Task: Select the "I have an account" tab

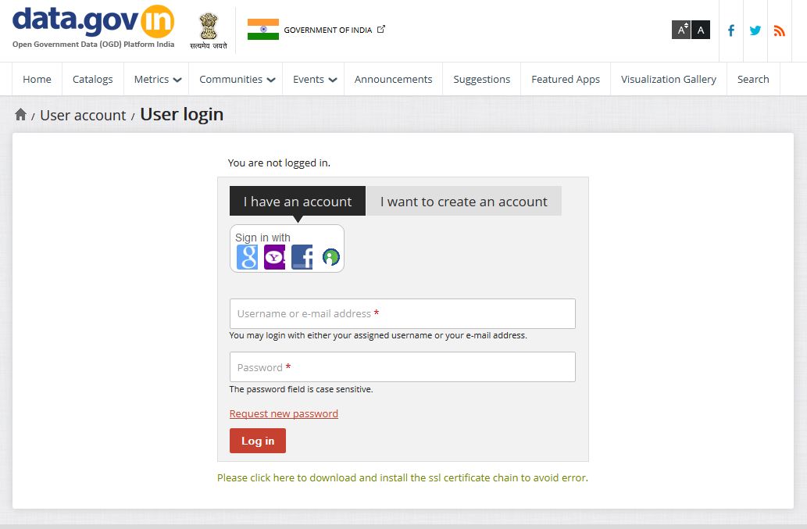Action: pyautogui.click(x=298, y=201)
